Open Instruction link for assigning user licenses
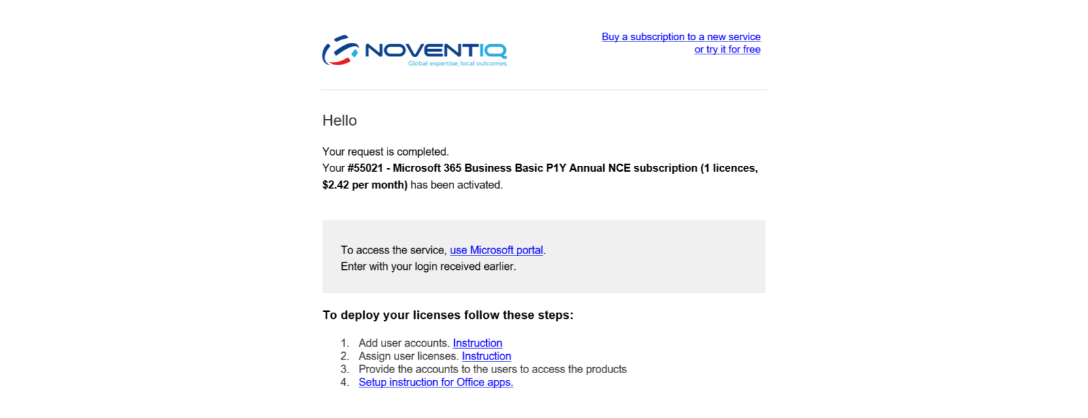Image resolution: width=1088 pixels, height=418 pixels. pyautogui.click(x=486, y=356)
